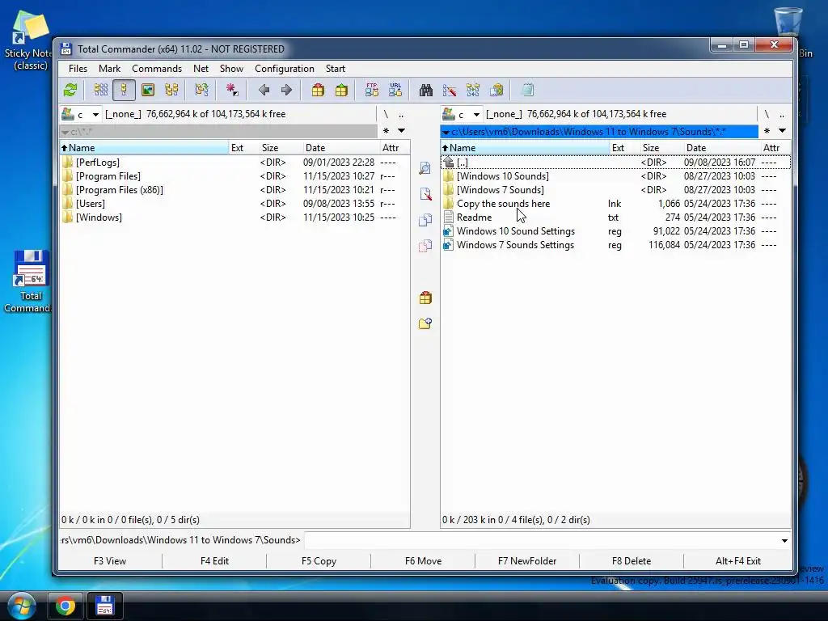Open Notepad from the toolbar icon
Image resolution: width=828 pixels, height=621 pixels.
click(x=527, y=90)
